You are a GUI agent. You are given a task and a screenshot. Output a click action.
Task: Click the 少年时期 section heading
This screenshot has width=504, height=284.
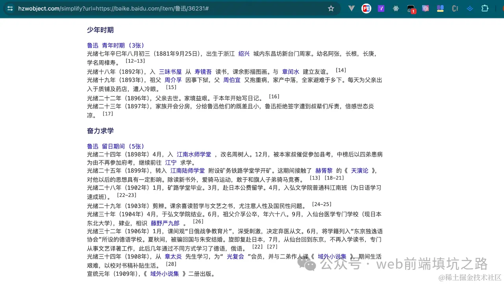point(100,30)
